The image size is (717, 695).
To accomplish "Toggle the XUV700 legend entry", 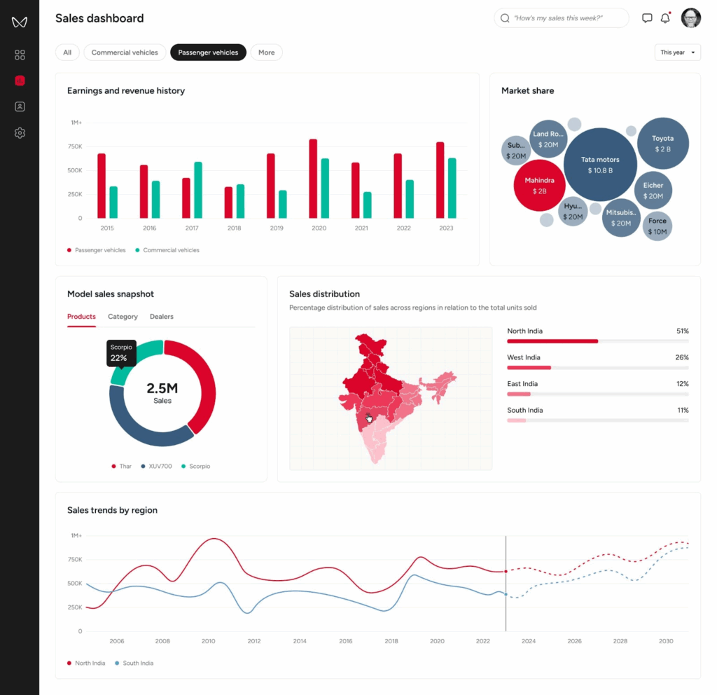I will tap(156, 466).
